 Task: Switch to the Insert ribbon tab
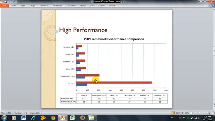click(23, 6)
